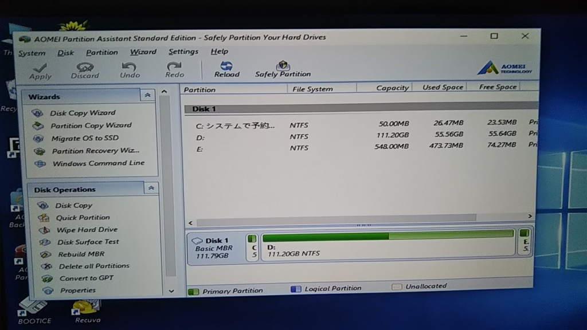The image size is (587, 330).
Task: Click partition list right scroll arrow
Action: click(x=530, y=216)
